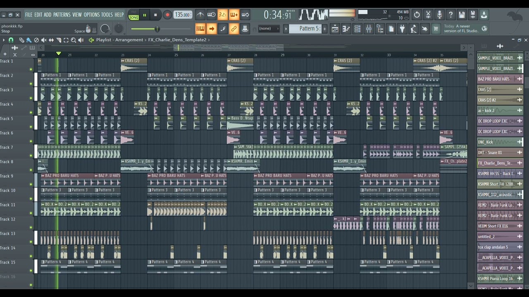
Task: Open the browser view icon
Action: click(x=380, y=29)
